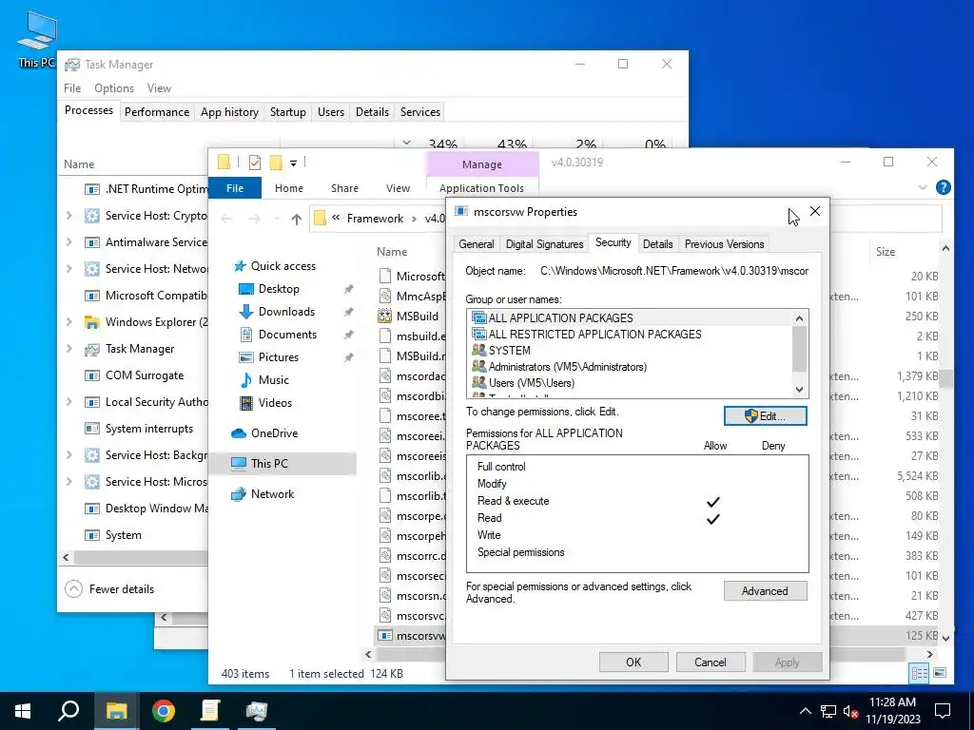This screenshot has height=730, width=974.
Task: Switch Explorer to large icons view
Action: (x=940, y=673)
